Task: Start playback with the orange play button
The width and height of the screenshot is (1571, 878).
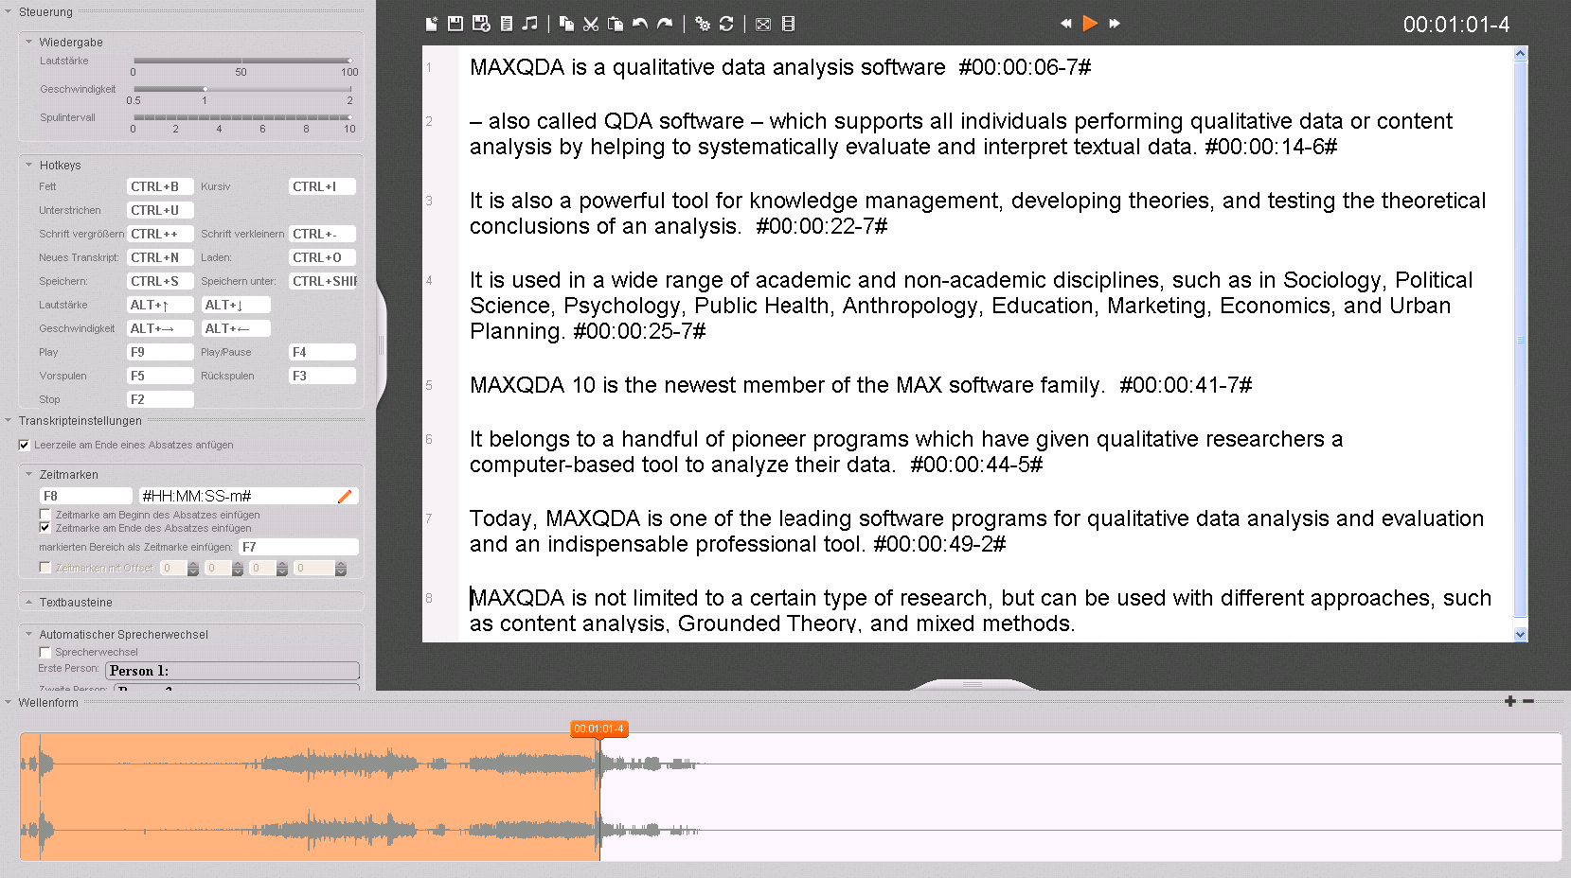Action: 1089,23
